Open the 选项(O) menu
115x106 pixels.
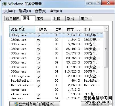coord(25,11)
